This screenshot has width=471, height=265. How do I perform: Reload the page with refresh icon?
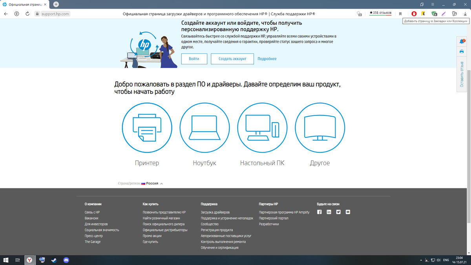27,13
